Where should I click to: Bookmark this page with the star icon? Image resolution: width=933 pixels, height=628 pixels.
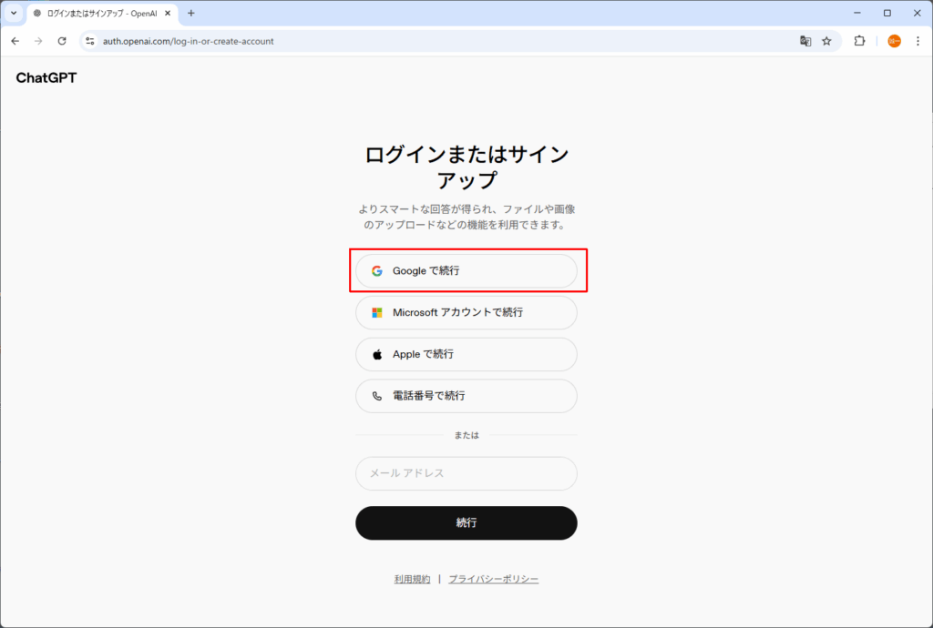coord(826,41)
